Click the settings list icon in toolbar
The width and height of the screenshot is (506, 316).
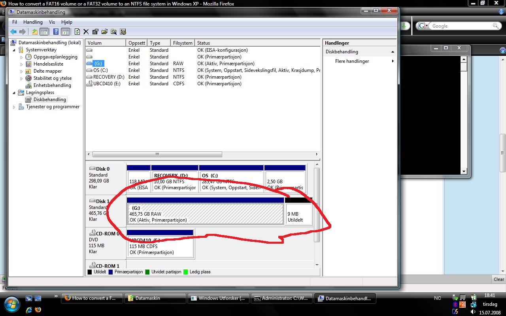(x=123, y=32)
